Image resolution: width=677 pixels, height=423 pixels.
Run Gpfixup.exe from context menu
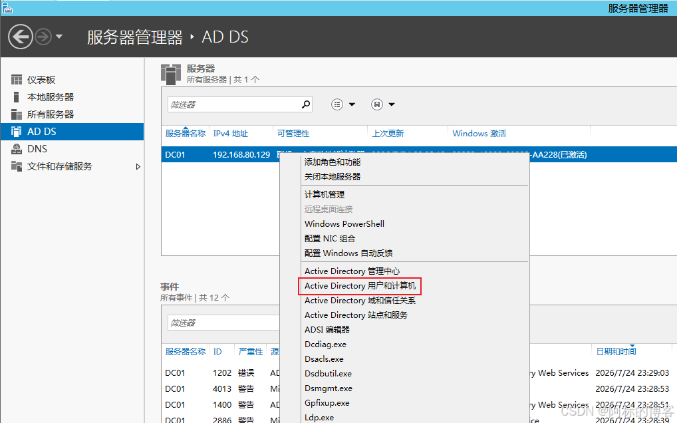click(327, 403)
